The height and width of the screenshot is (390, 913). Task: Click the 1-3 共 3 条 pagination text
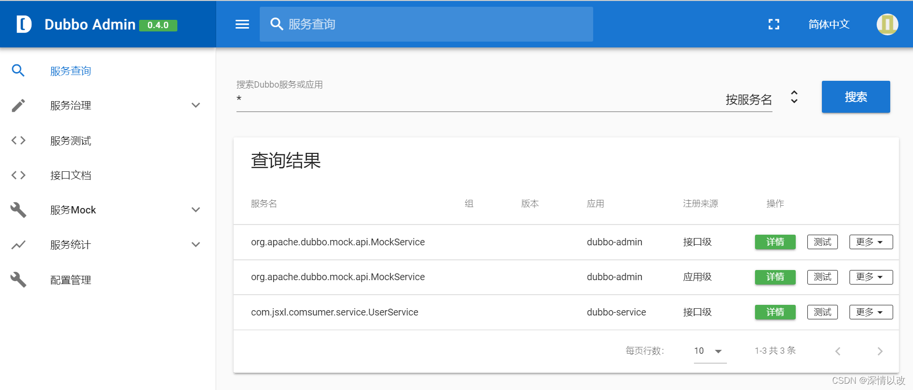point(775,350)
